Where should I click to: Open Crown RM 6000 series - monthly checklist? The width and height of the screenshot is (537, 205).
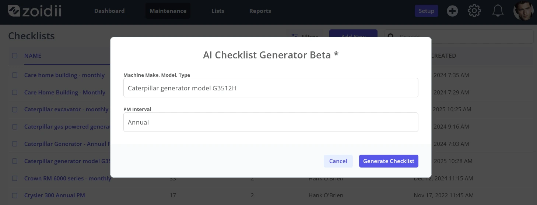pyautogui.click(x=67, y=178)
